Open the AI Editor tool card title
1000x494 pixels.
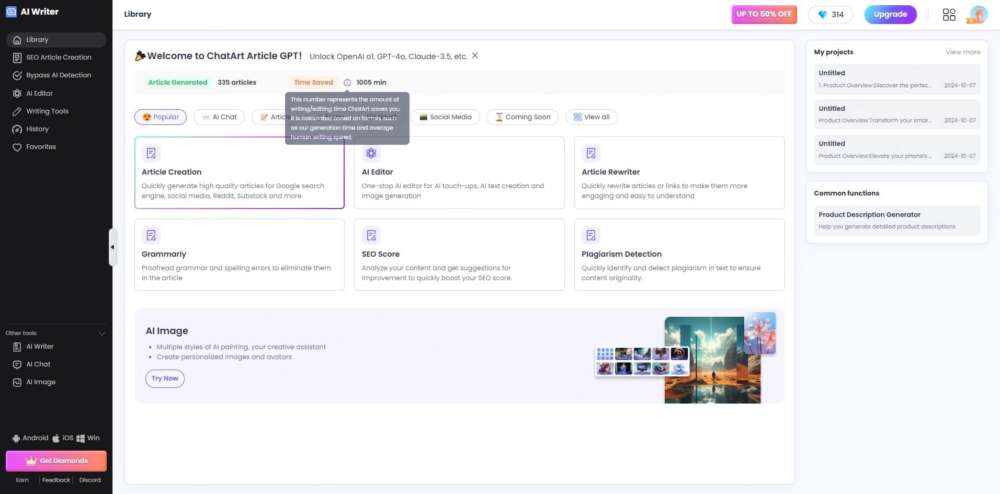377,172
